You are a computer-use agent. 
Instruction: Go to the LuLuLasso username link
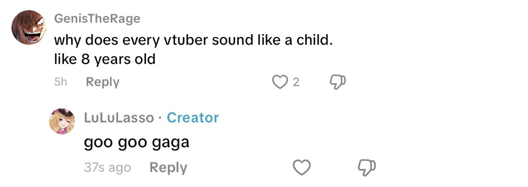coord(119,118)
